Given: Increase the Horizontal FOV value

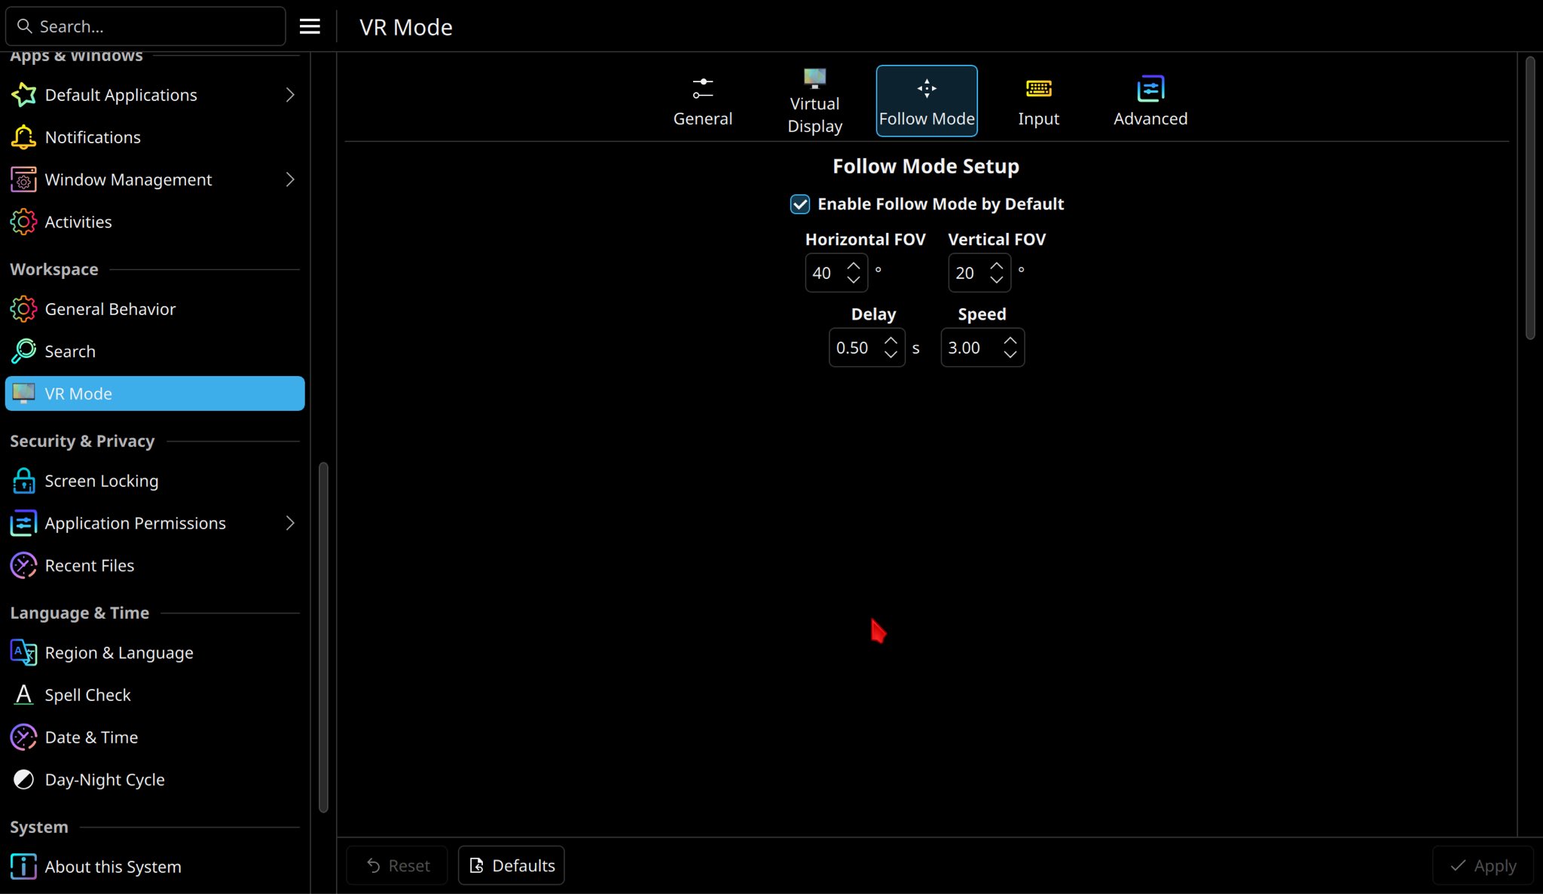Looking at the screenshot, I should pyautogui.click(x=853, y=266).
